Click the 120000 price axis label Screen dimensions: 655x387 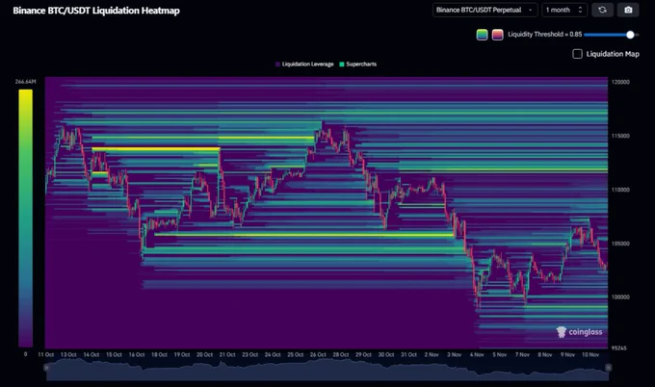pos(620,82)
